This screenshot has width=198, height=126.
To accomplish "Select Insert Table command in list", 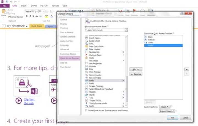I will (x=105, y=38).
